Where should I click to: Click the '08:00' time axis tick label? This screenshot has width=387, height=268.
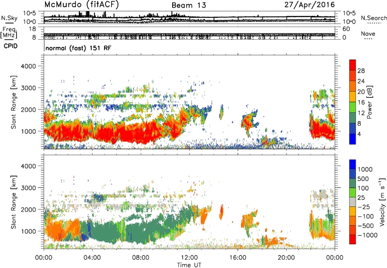pyautogui.click(x=141, y=258)
